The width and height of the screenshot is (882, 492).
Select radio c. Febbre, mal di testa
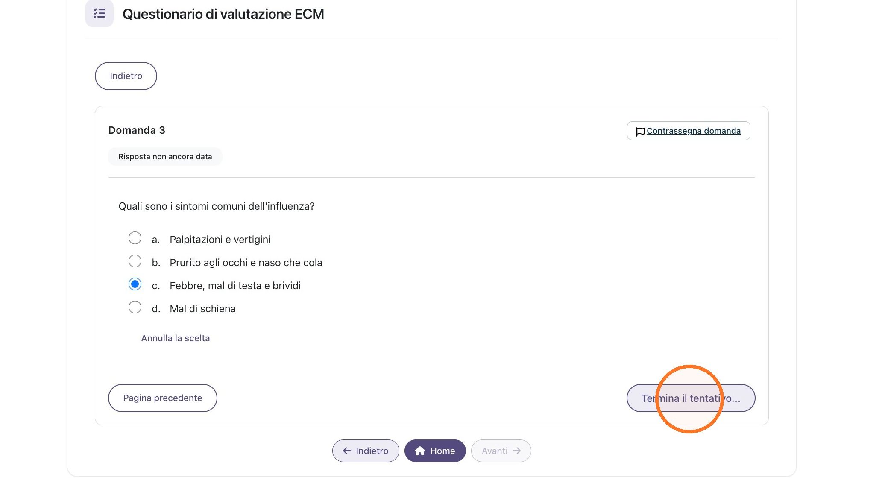point(135,284)
